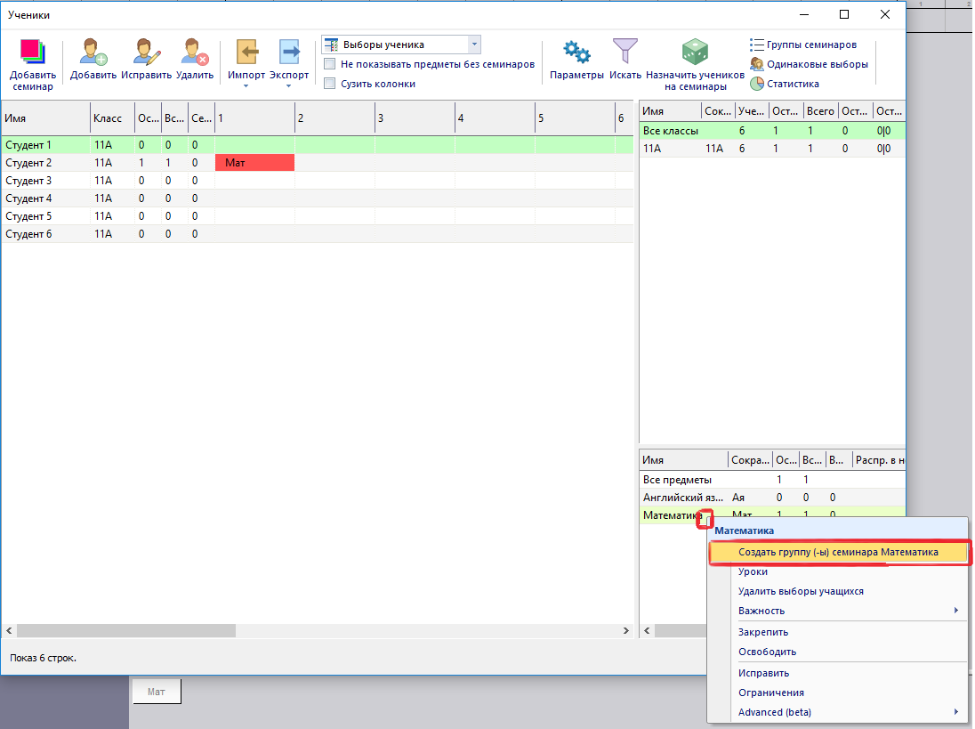This screenshot has height=729, width=975.
Task: Select Создать группу семинара Математика menu item
Action: pyautogui.click(x=837, y=552)
